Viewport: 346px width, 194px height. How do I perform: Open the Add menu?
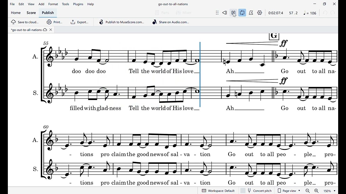[41, 4]
